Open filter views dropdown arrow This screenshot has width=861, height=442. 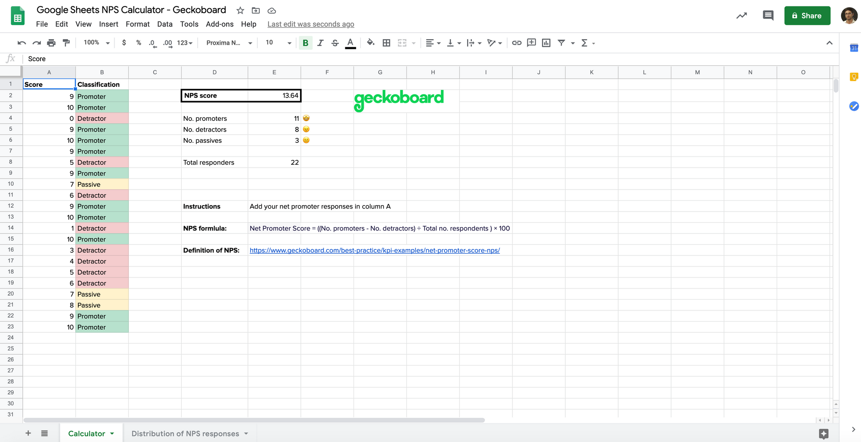point(573,43)
